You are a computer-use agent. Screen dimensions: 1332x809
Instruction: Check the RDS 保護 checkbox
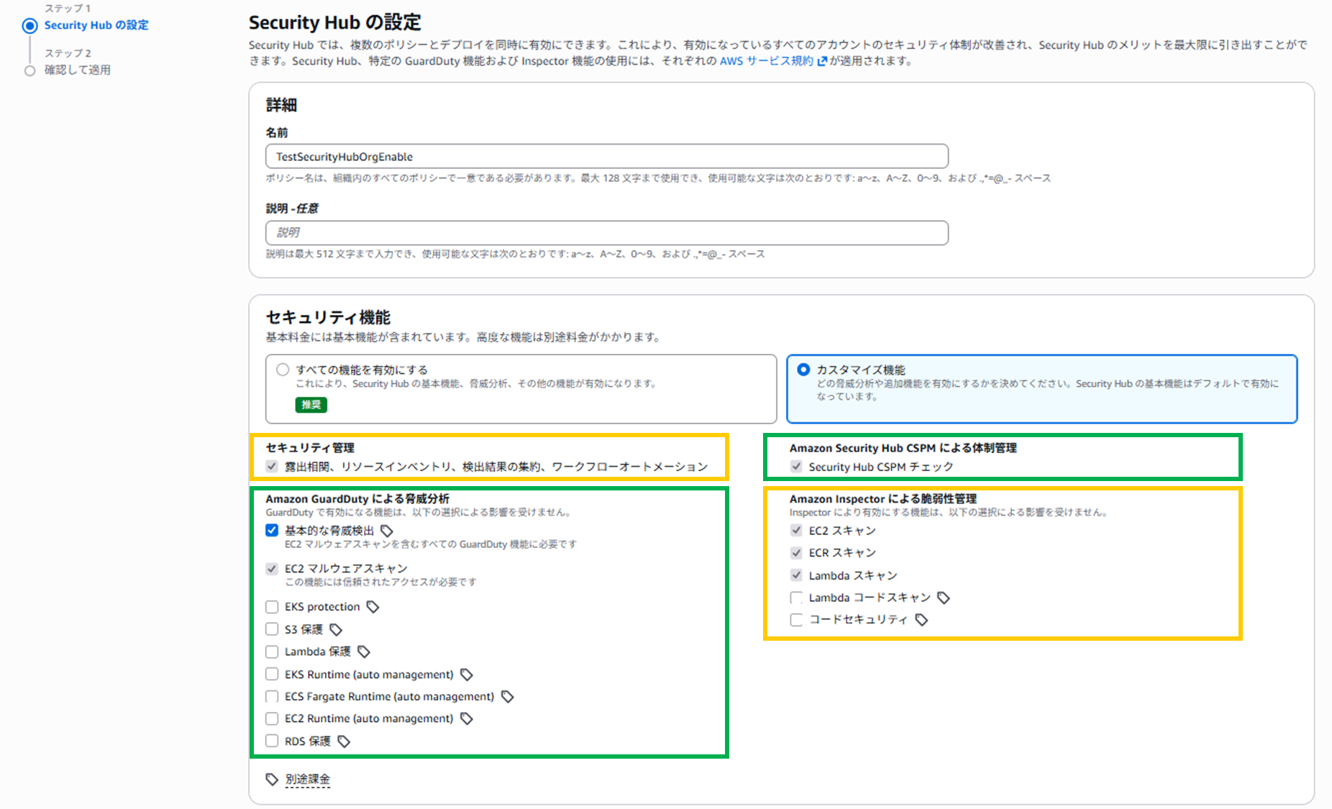point(272,741)
